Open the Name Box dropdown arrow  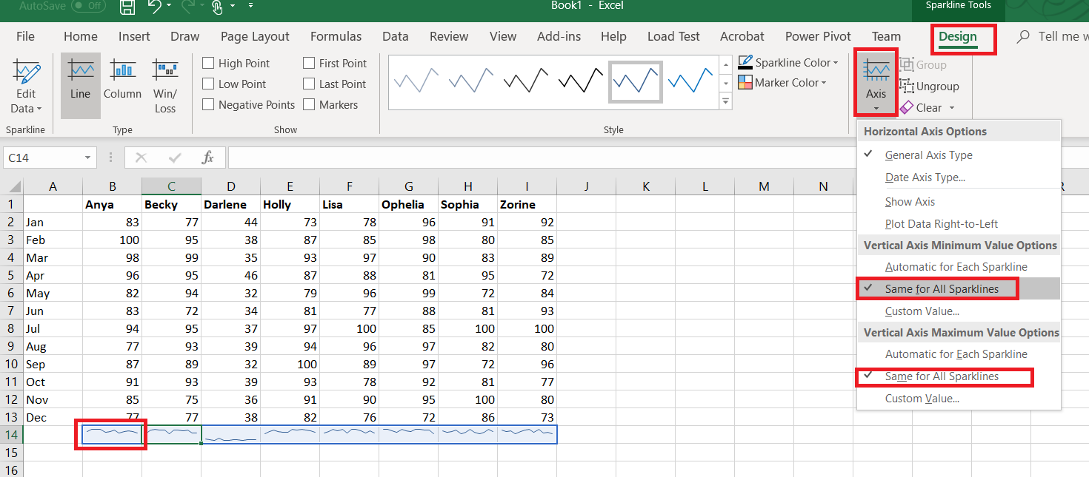point(88,158)
